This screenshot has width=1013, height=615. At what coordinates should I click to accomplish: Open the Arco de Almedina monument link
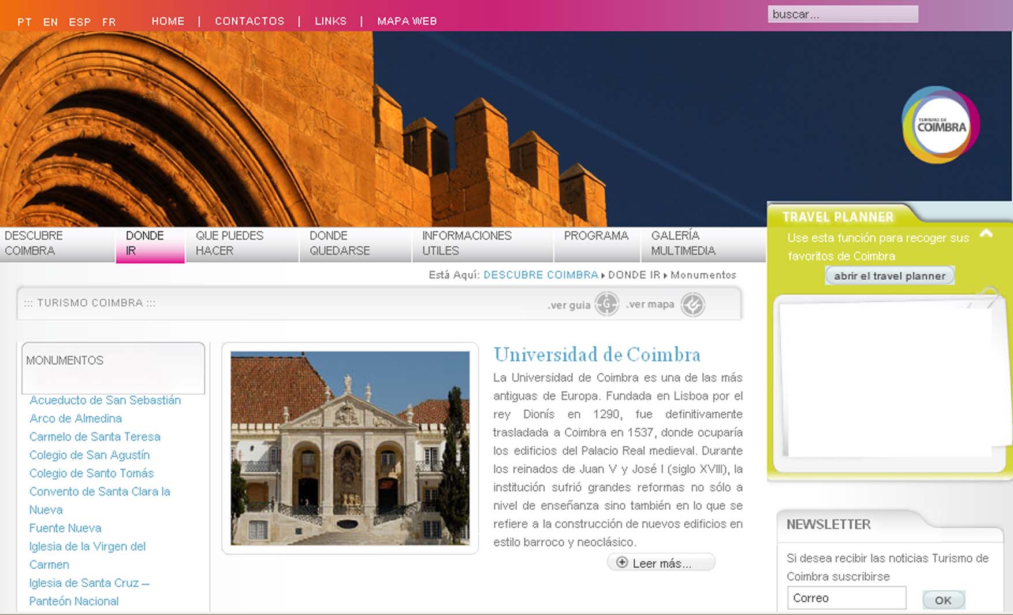(76, 418)
